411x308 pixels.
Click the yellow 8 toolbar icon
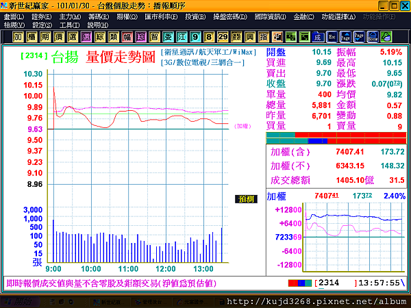209,37
